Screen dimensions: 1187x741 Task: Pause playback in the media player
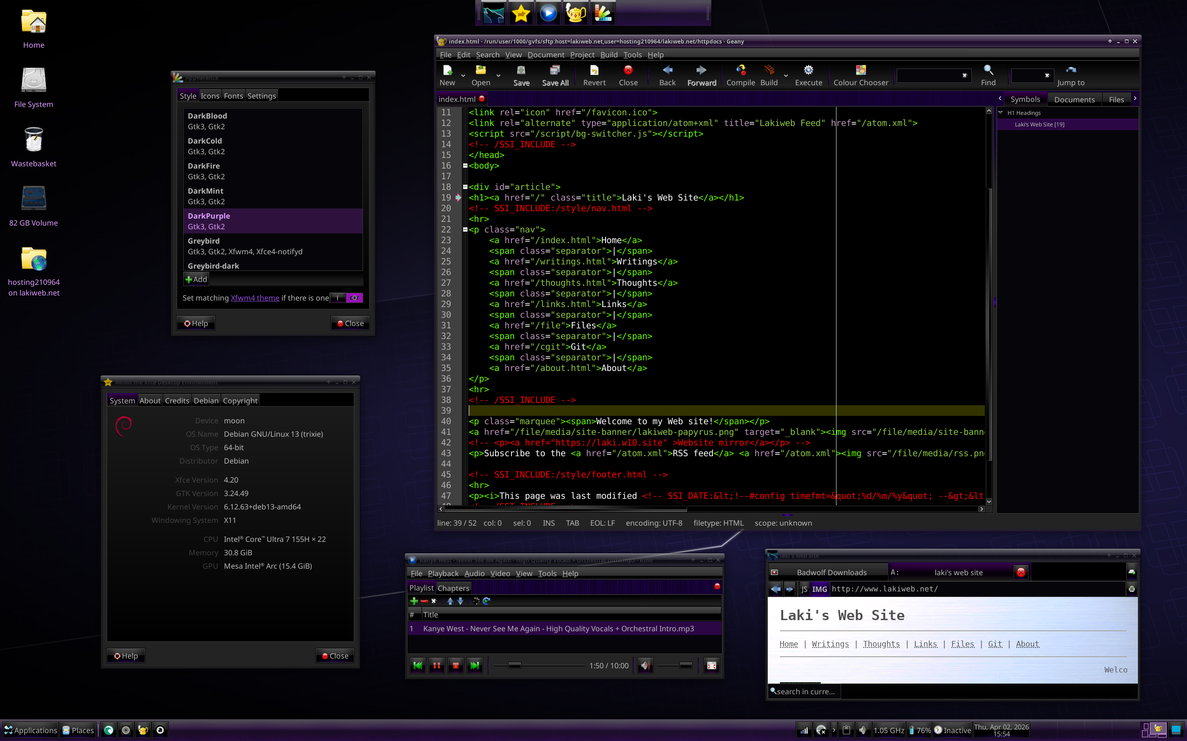pyautogui.click(x=436, y=666)
